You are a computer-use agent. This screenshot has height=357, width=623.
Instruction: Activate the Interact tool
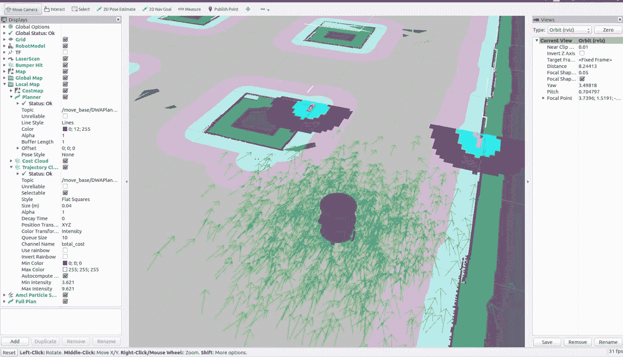(55, 9)
